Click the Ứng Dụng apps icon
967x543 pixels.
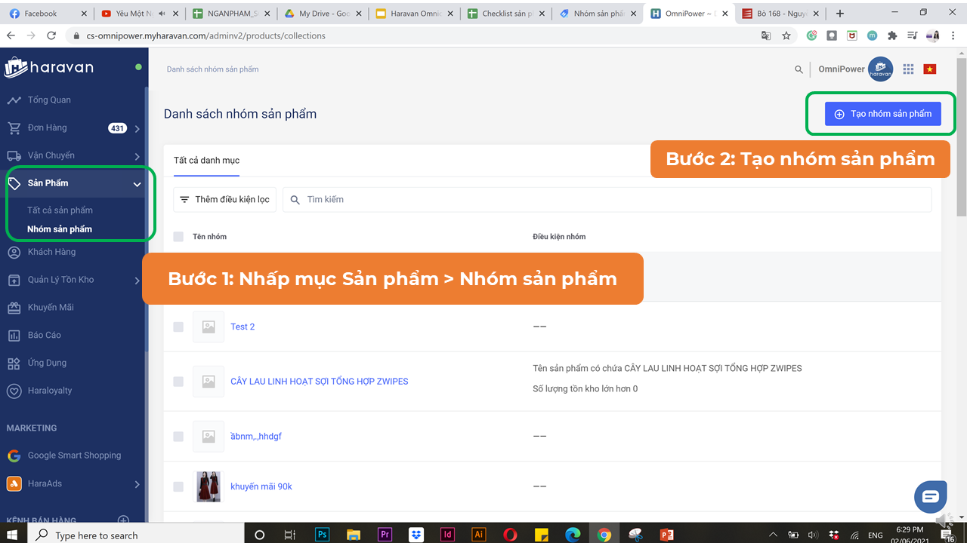click(x=14, y=364)
